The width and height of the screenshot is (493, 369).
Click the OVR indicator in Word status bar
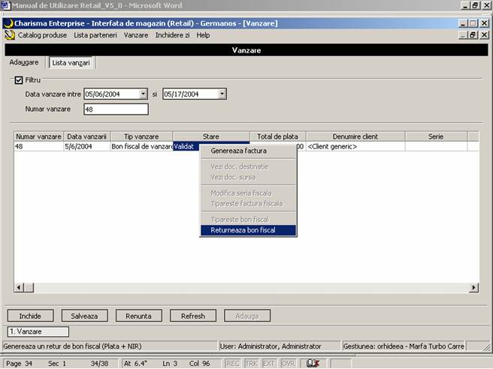[x=288, y=363]
